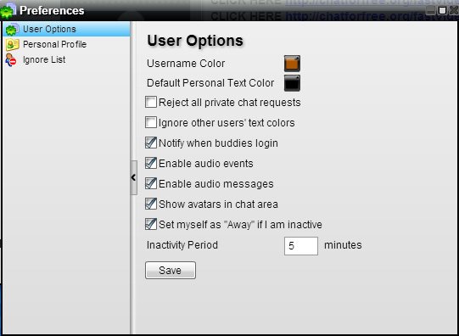Screen dimensions: 459x336
Task: Click the green gear User Options icon
Action: [11, 30]
